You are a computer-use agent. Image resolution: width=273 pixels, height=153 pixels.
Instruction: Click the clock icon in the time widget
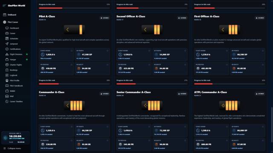5,138
